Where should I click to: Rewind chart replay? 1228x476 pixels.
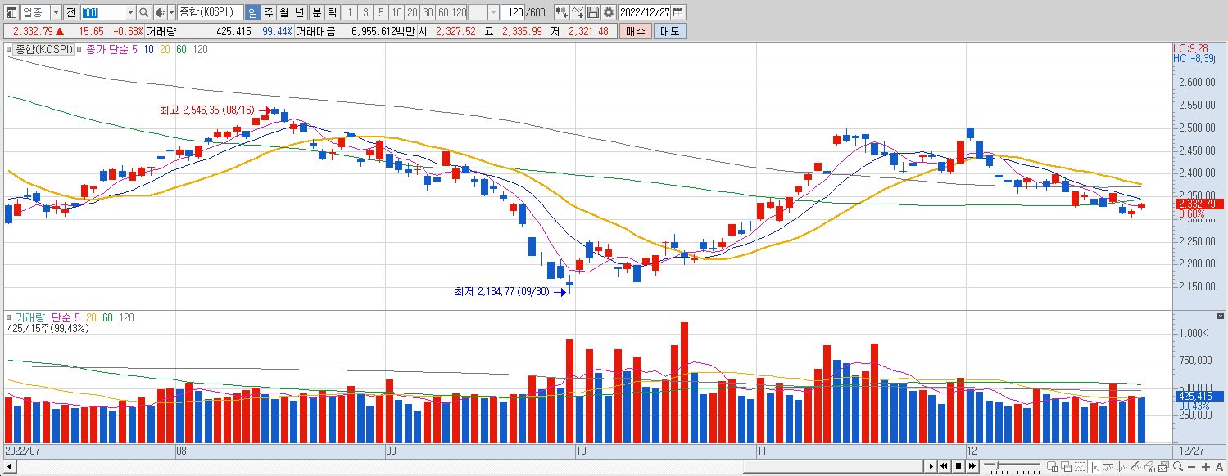coord(944,466)
